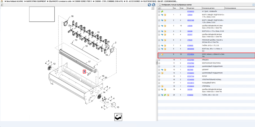Image resolution: width=255 pixels, height=127 pixels.
Task: Click blue arrow on ШПЛИНТ row
Action: coord(162,70)
